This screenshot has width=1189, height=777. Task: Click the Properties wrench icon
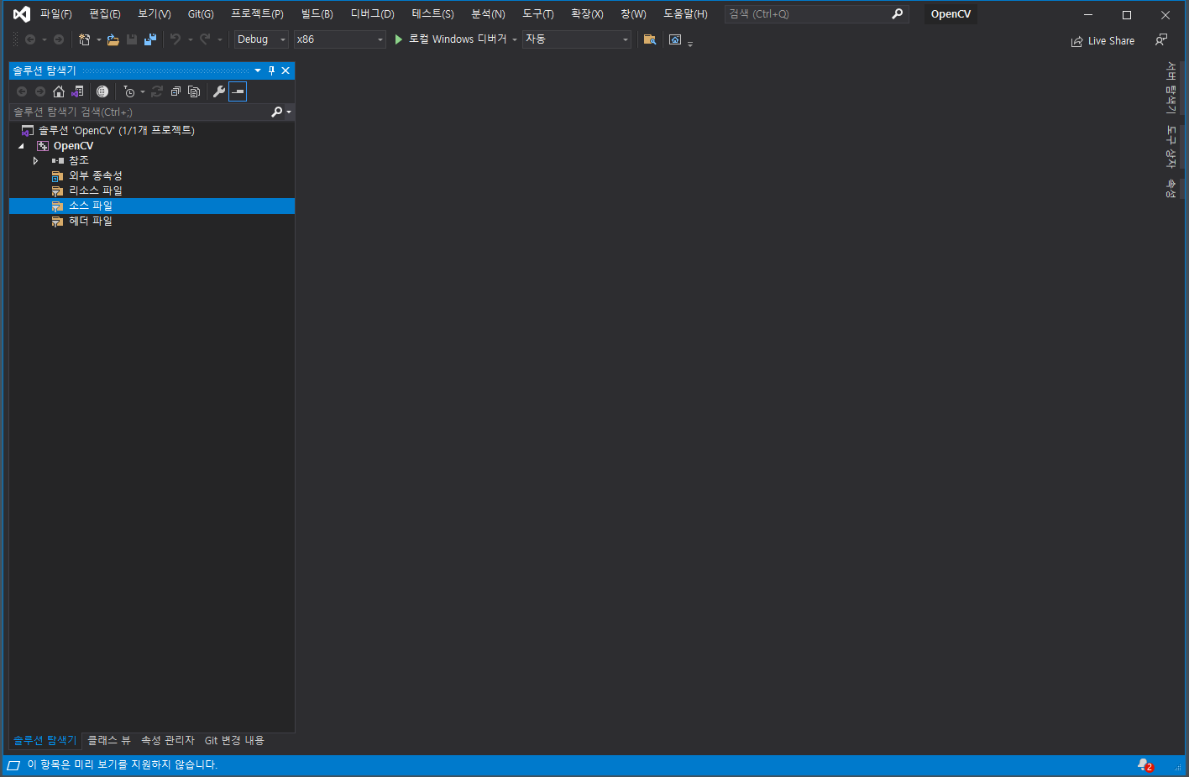tap(219, 91)
